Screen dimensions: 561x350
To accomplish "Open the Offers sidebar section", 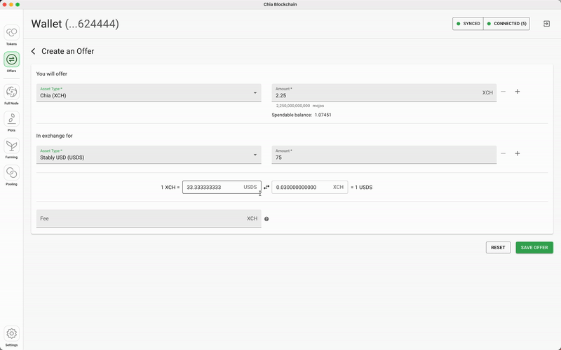I will [11, 62].
